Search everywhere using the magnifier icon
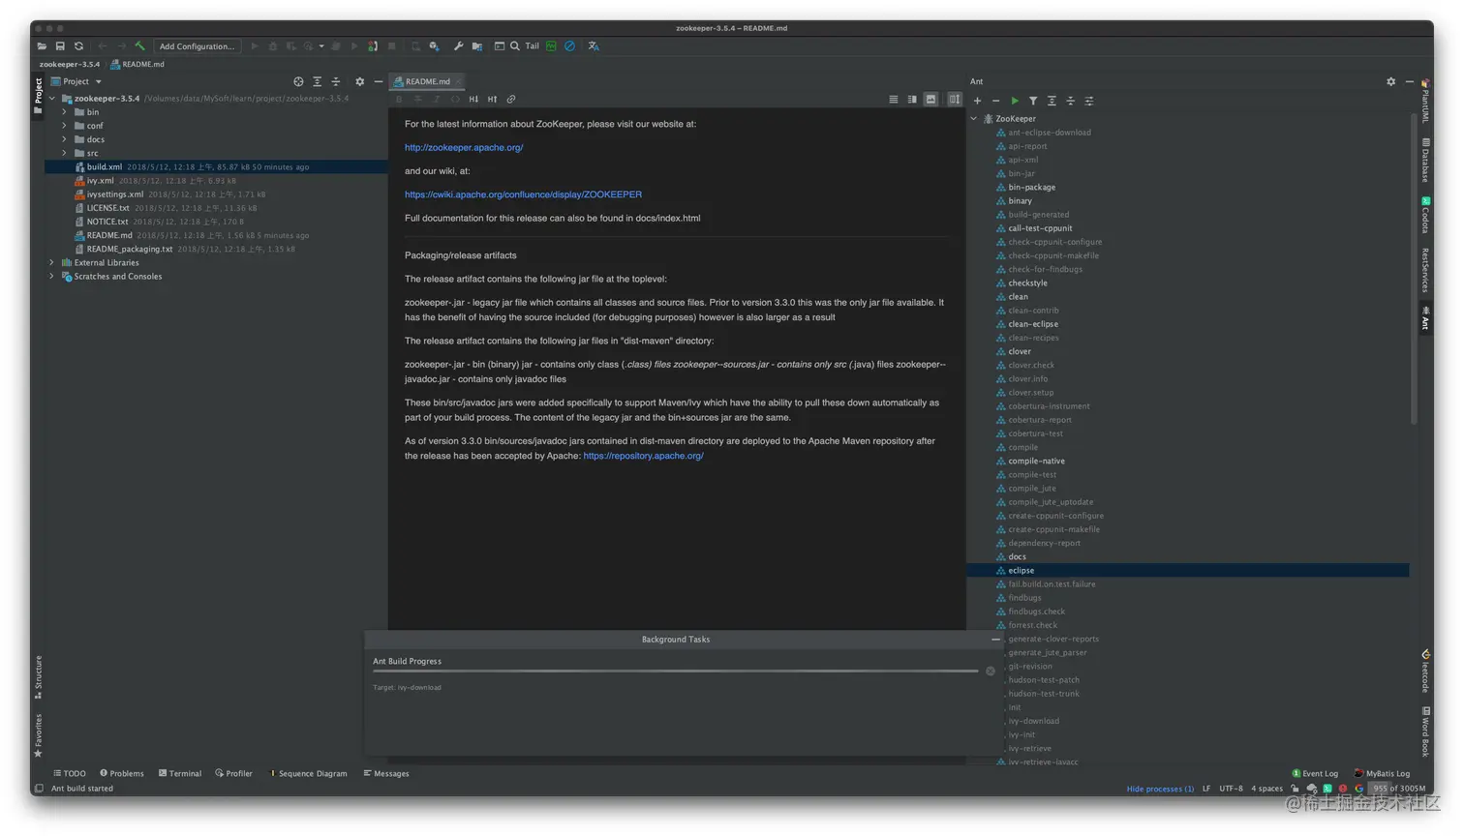This screenshot has height=836, width=1464. point(515,46)
